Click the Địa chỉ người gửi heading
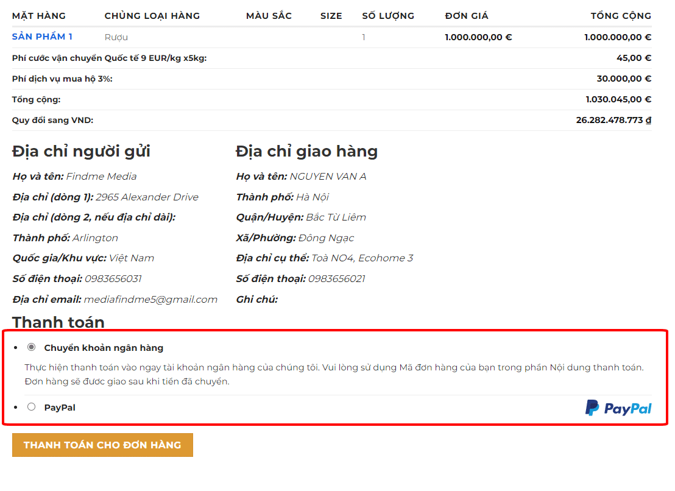The image size is (675, 491). [81, 151]
